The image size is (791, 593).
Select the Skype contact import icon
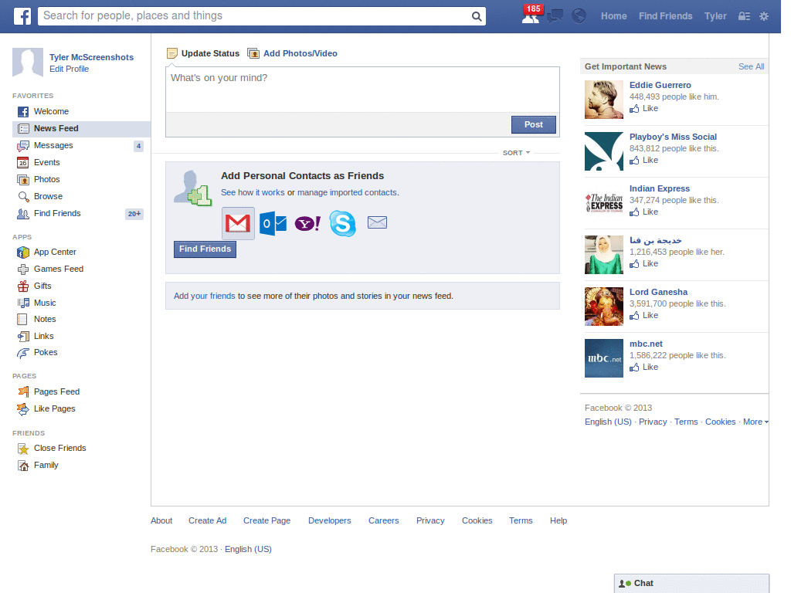(342, 223)
